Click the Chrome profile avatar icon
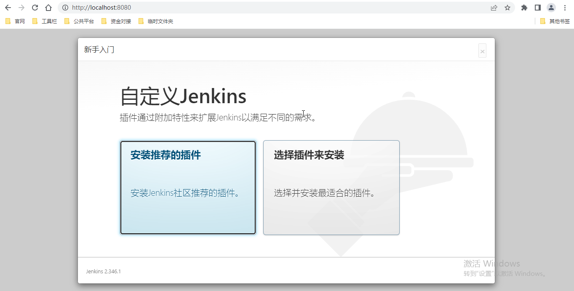Image resolution: width=574 pixels, height=291 pixels. pos(551,7)
